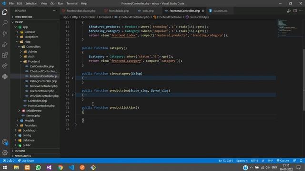
Task: Click the editor vertical scrollbar
Action: (x=304, y=79)
